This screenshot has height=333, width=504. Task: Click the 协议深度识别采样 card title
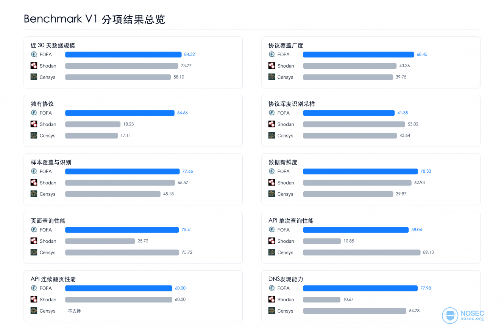292,104
